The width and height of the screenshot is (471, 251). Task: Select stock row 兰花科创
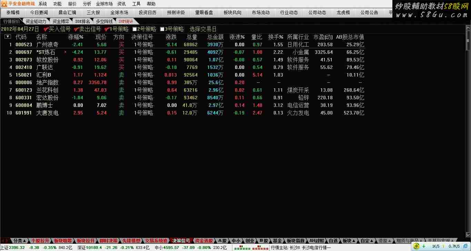coord(183,90)
